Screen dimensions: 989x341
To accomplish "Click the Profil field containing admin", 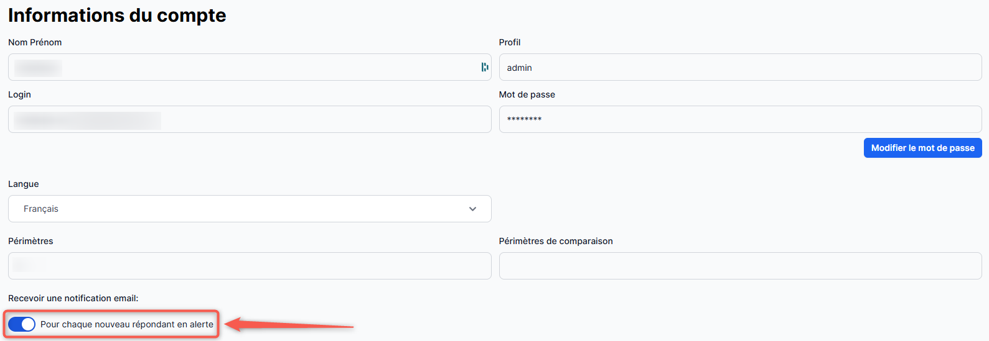I will pos(740,67).
